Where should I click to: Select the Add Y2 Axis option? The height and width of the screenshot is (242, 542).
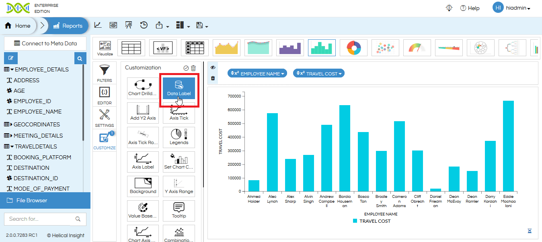pos(143,113)
